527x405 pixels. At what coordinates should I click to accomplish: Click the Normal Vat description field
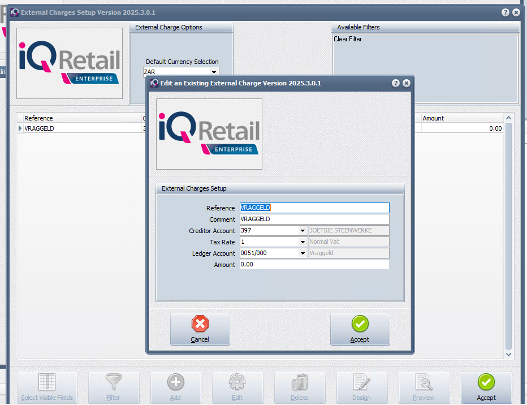pyautogui.click(x=349, y=242)
